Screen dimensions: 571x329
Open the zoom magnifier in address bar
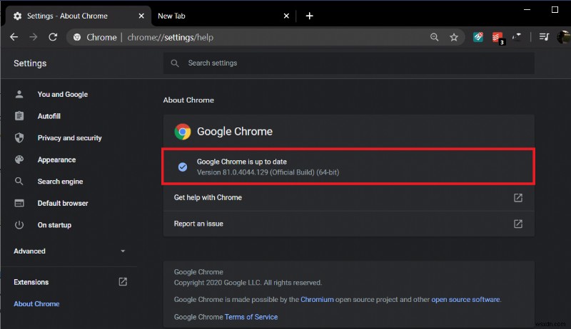tap(435, 37)
